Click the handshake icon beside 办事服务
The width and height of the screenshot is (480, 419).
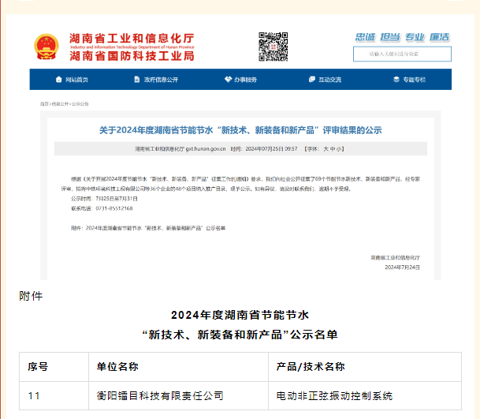(x=226, y=80)
